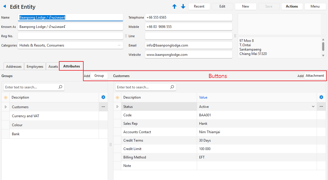Click search magnifier in Customers panel

(172, 87)
